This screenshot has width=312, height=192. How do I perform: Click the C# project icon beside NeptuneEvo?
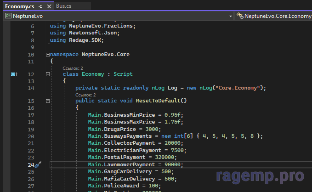[x=8, y=16]
